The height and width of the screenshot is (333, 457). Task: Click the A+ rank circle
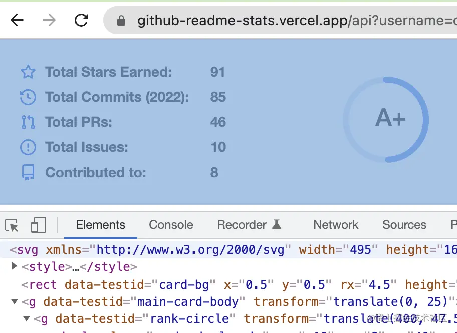click(386, 120)
